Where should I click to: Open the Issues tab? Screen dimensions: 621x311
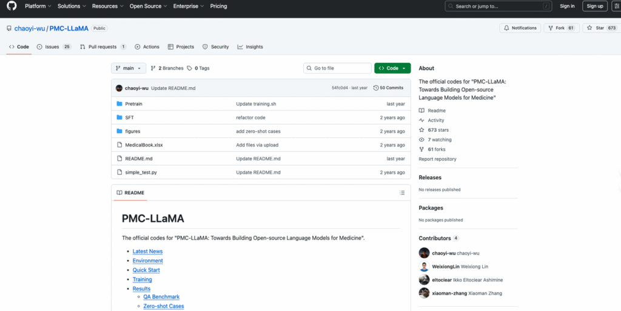pos(54,47)
